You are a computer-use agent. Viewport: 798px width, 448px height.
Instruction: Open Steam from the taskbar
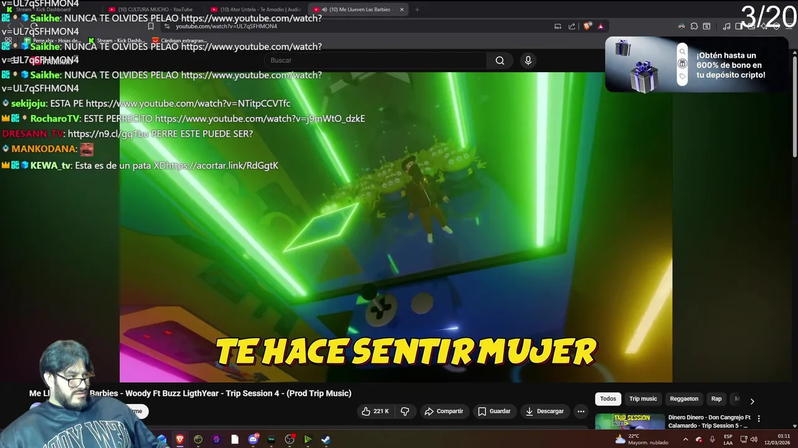pyautogui.click(x=325, y=439)
